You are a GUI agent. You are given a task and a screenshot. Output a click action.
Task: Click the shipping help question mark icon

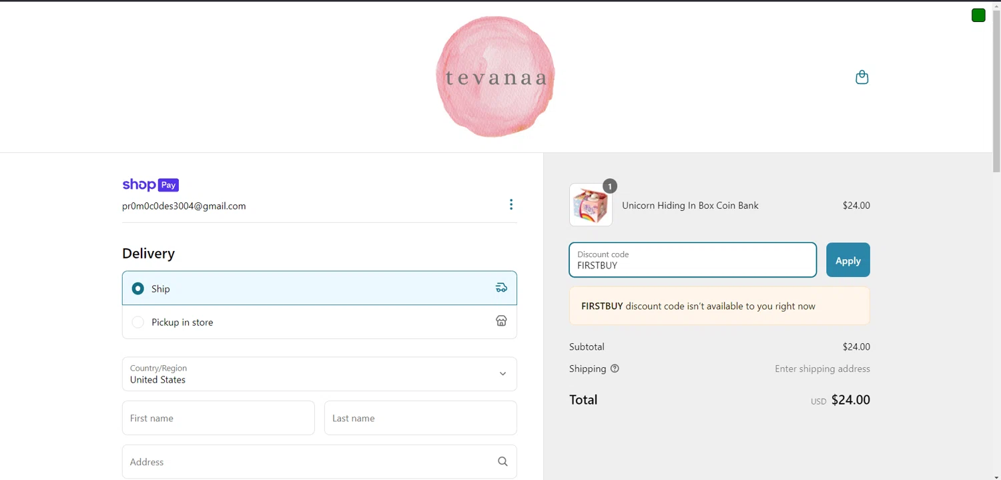tap(615, 369)
